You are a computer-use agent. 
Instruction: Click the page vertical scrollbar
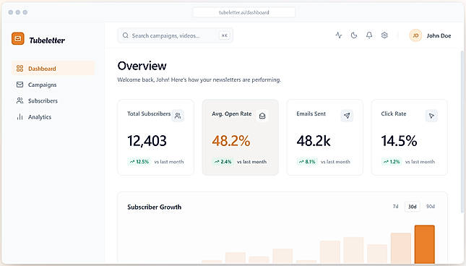coord(462,132)
